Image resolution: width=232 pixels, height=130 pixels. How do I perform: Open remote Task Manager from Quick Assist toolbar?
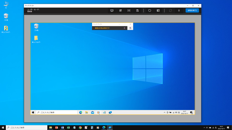tap(158, 10)
